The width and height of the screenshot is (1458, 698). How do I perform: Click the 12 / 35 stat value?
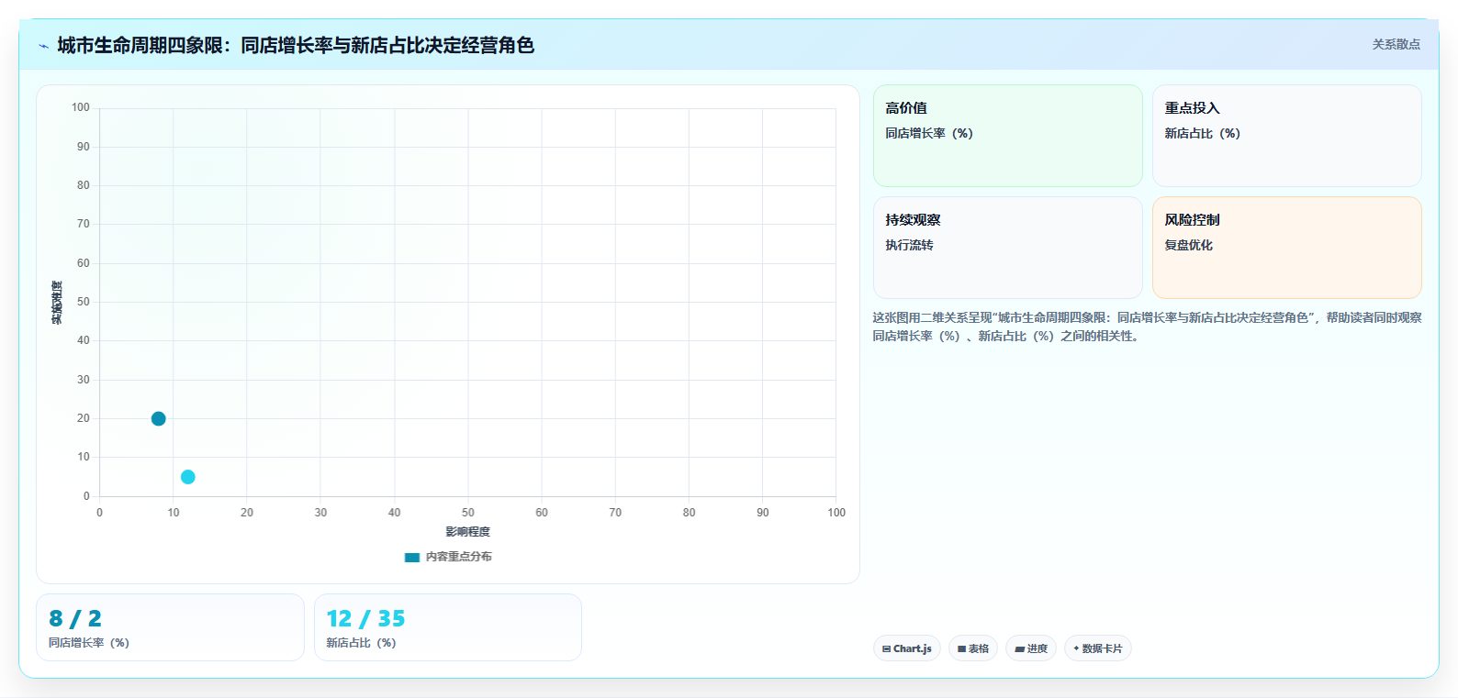click(x=365, y=619)
